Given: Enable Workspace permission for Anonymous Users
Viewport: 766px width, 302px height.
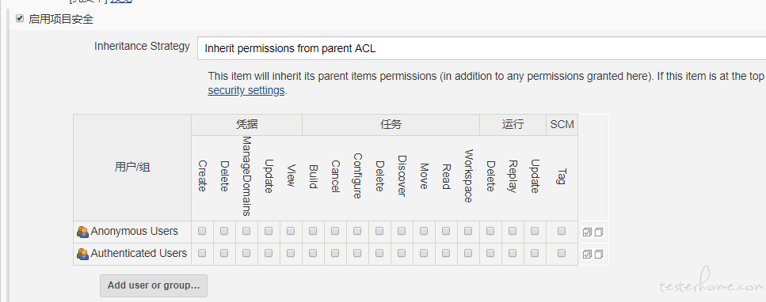Looking at the screenshot, I should click(x=468, y=232).
